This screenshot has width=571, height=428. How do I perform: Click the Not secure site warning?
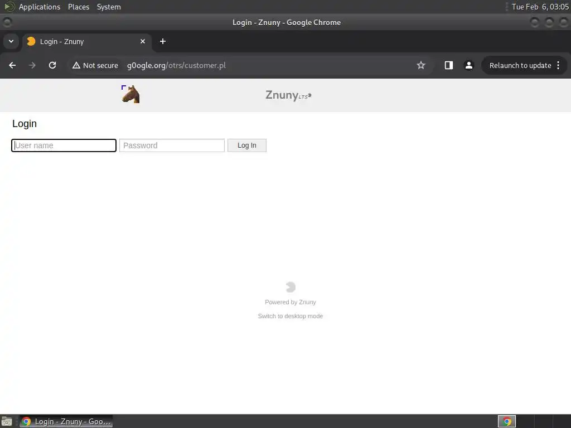[95, 65]
